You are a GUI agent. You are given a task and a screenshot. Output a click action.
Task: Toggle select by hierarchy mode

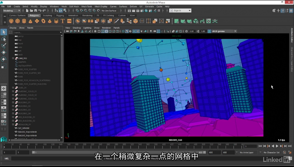56,11
